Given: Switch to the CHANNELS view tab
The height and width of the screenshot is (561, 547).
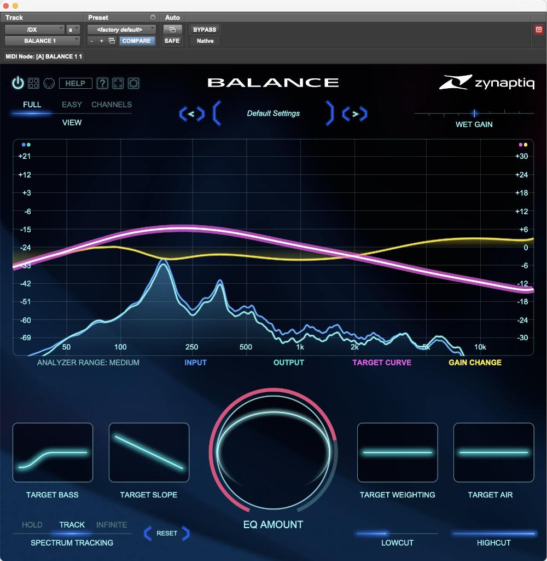Looking at the screenshot, I should (112, 105).
